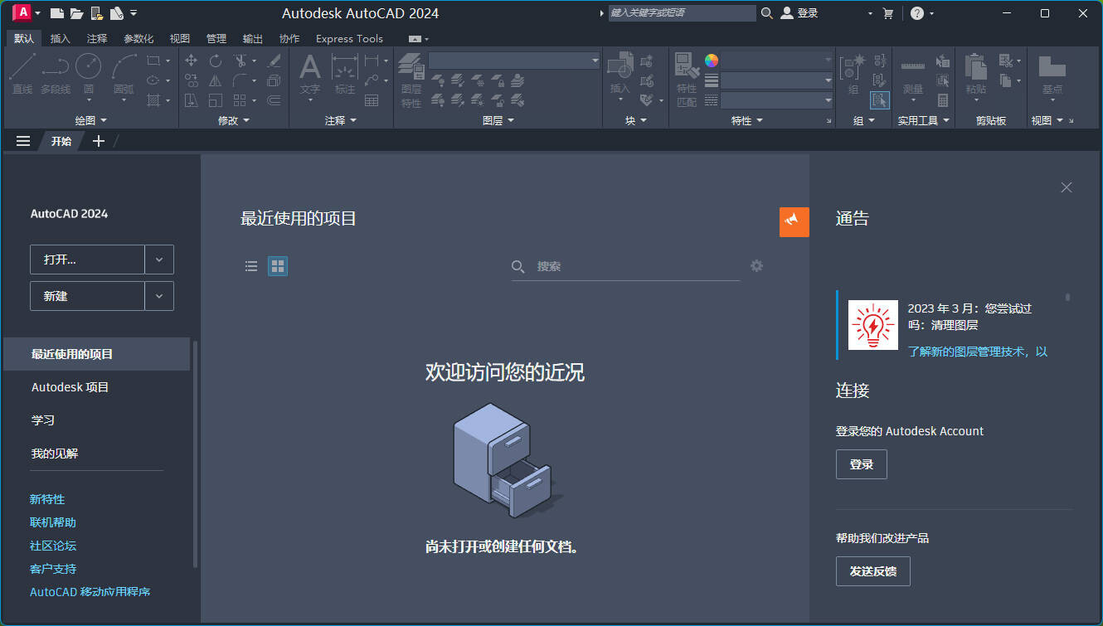Open the hamburger file tab menu
1103x626 pixels.
(x=23, y=141)
